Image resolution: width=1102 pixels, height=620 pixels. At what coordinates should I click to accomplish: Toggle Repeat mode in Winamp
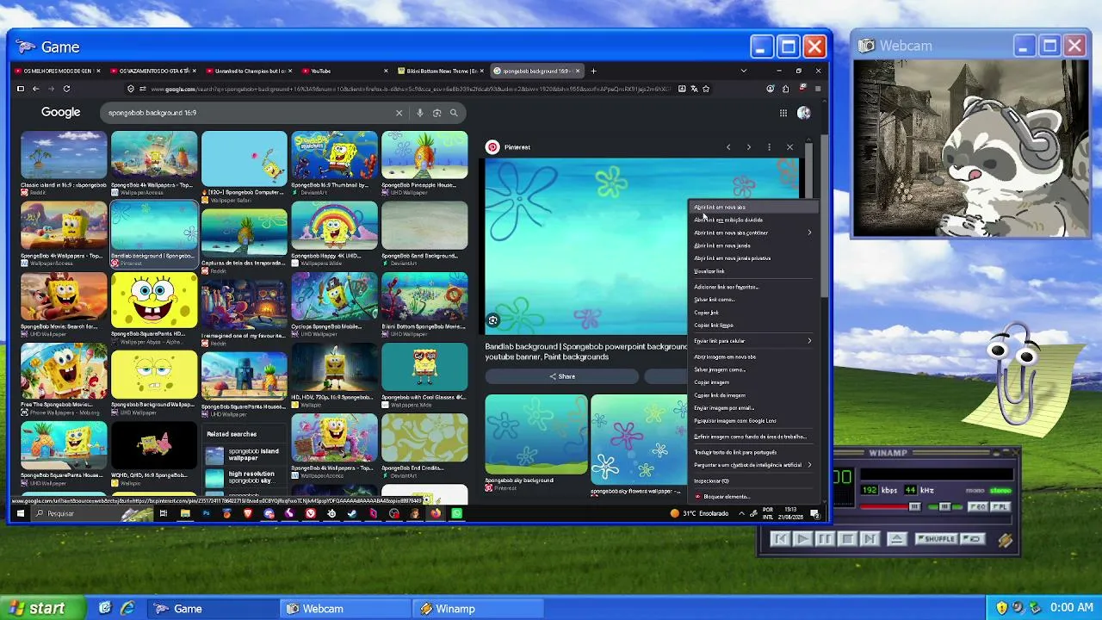click(x=973, y=539)
